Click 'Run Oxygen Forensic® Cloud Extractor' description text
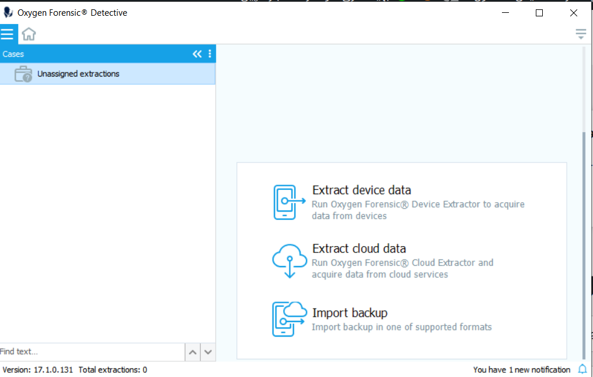Viewport: 593px width, 377px height. 402,268
